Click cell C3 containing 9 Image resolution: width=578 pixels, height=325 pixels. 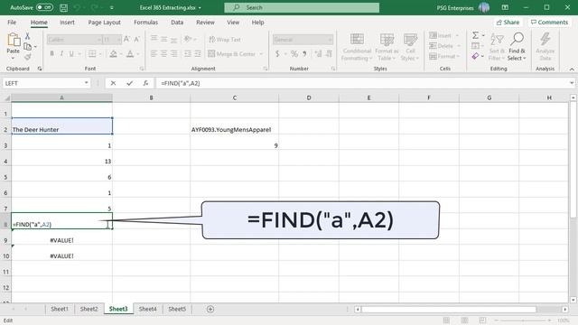(x=235, y=142)
